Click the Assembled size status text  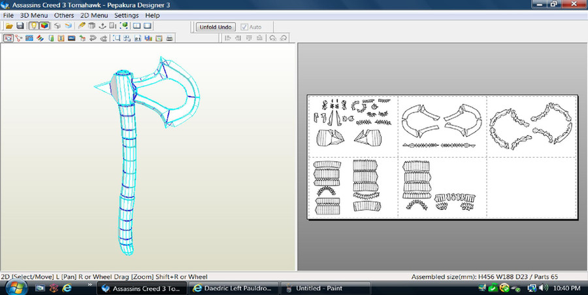[x=485, y=277]
